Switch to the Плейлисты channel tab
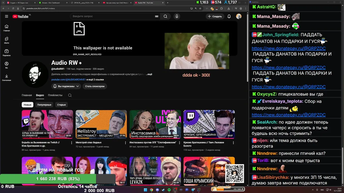This screenshot has width=344, height=193. point(55,95)
